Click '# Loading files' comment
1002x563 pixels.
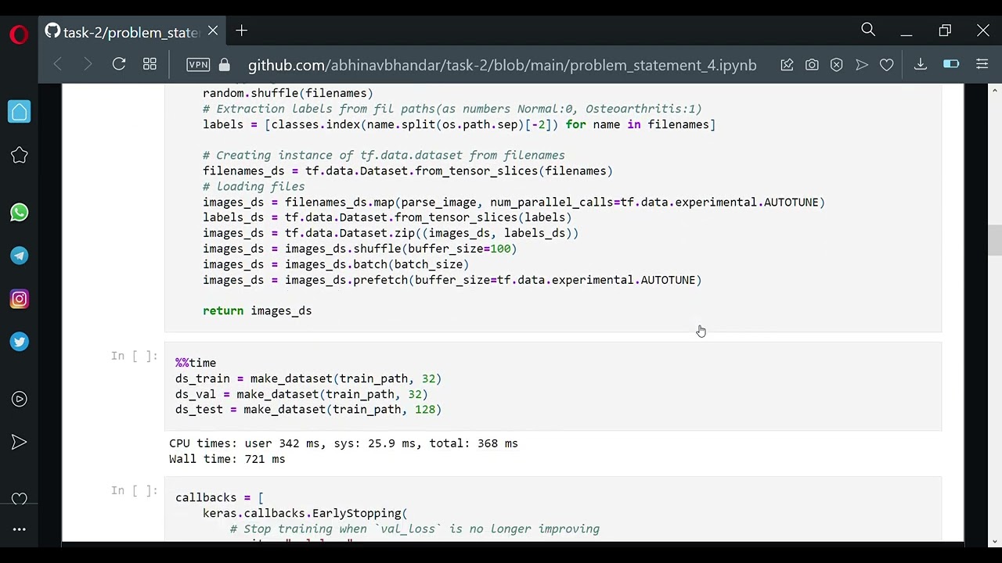click(254, 186)
